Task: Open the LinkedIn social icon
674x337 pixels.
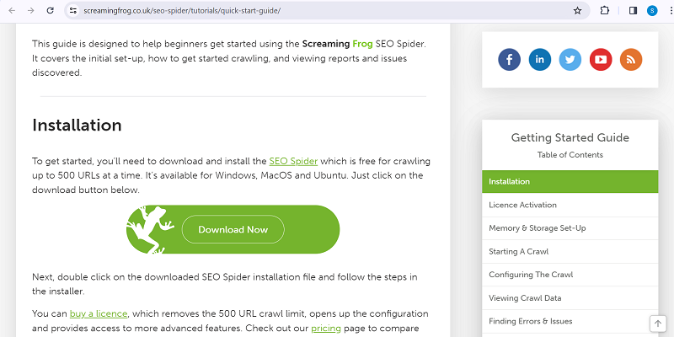Action: (x=539, y=60)
